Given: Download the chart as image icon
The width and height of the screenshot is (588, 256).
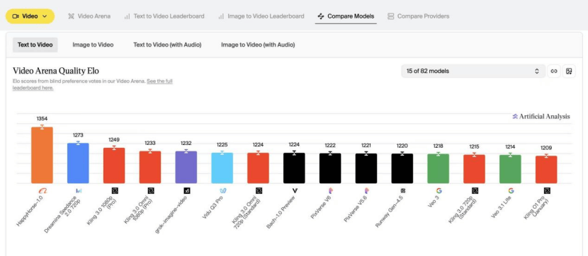Looking at the screenshot, I should (569, 71).
